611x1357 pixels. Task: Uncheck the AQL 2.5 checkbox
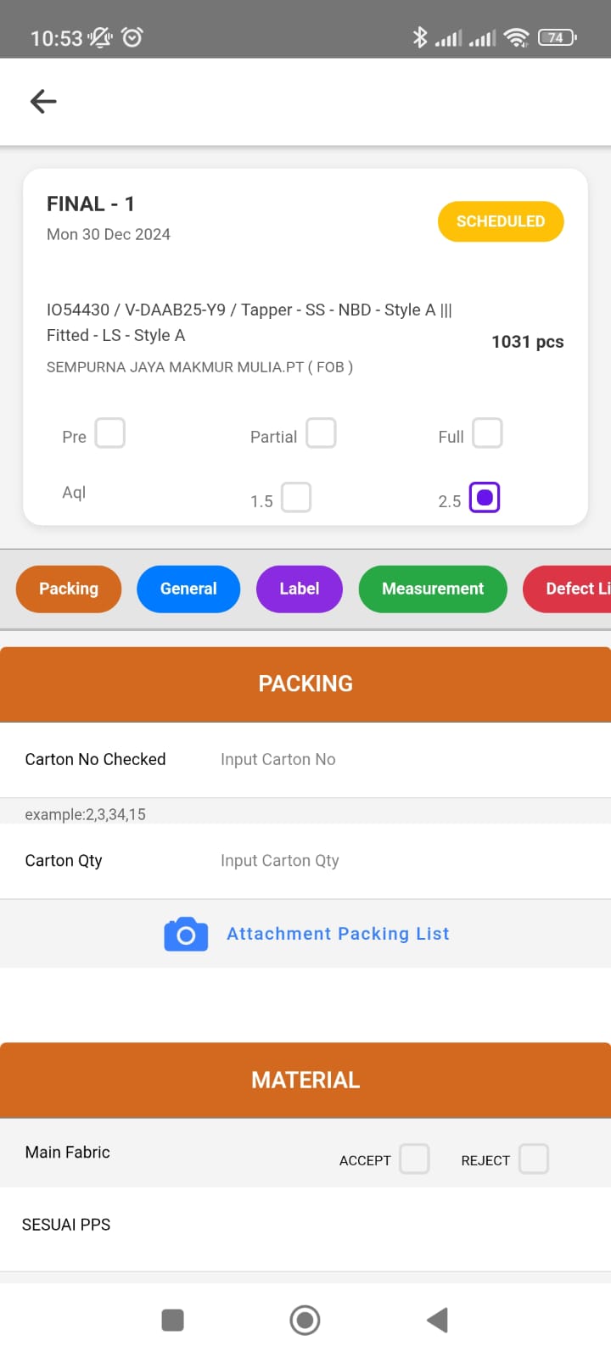pos(485,498)
